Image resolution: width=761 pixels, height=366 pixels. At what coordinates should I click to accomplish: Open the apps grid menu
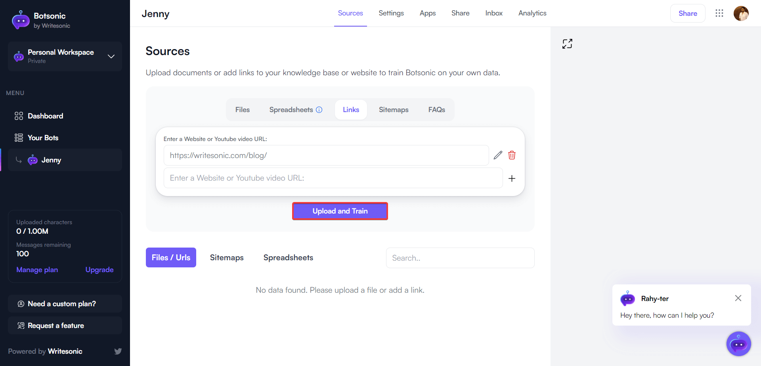[719, 13]
